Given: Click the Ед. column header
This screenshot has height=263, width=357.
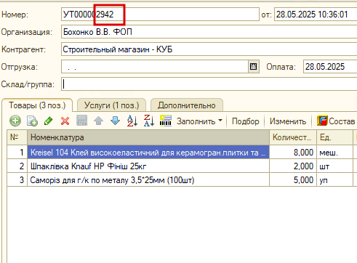Looking at the screenshot, I should pyautogui.click(x=334, y=137).
